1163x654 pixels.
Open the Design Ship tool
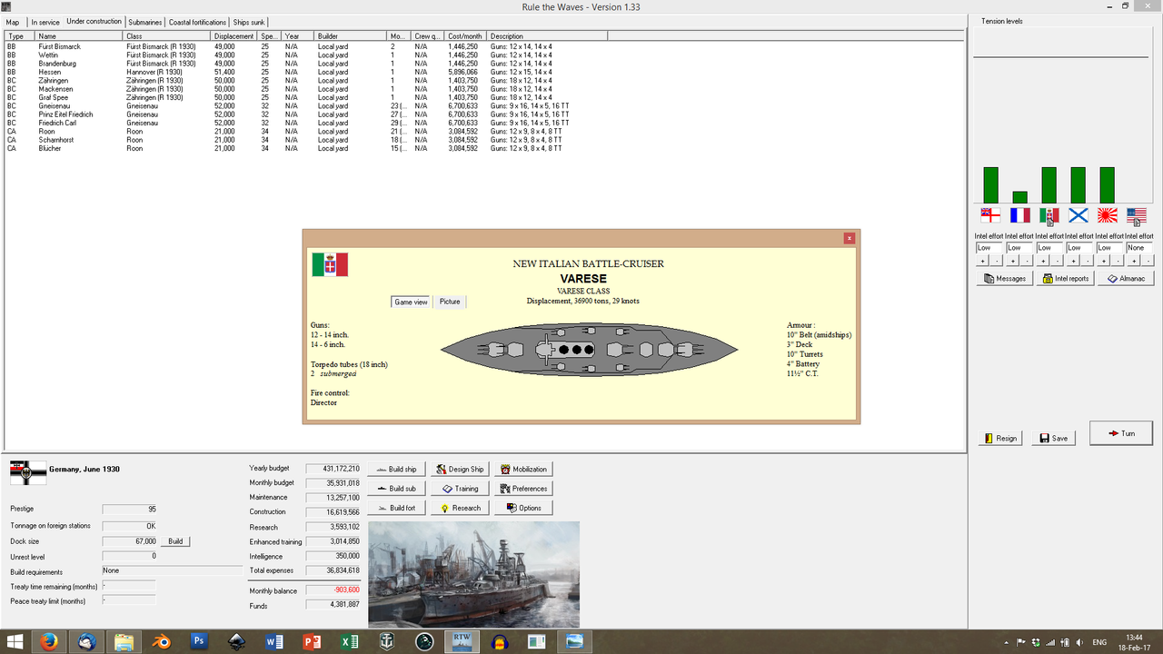pos(459,469)
